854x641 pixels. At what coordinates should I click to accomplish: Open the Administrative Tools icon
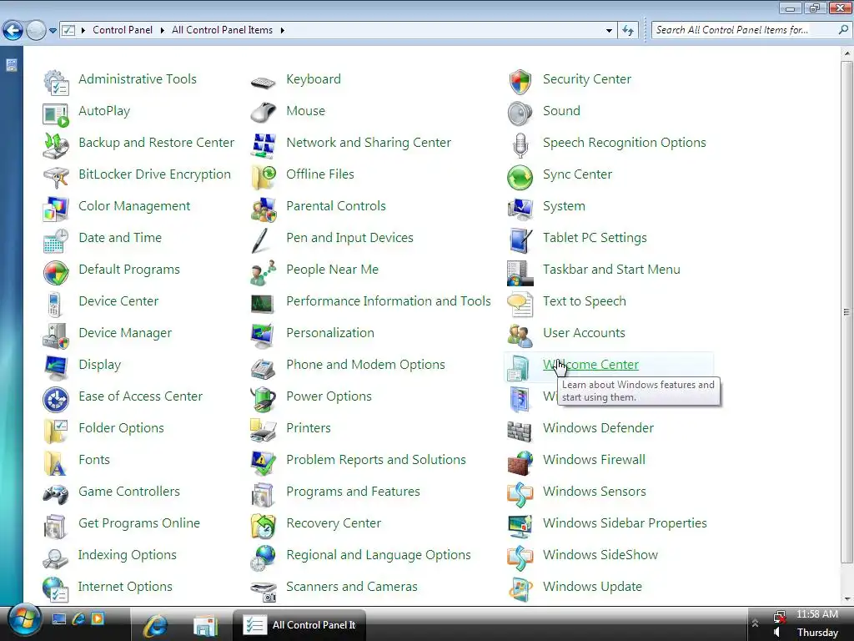56,83
